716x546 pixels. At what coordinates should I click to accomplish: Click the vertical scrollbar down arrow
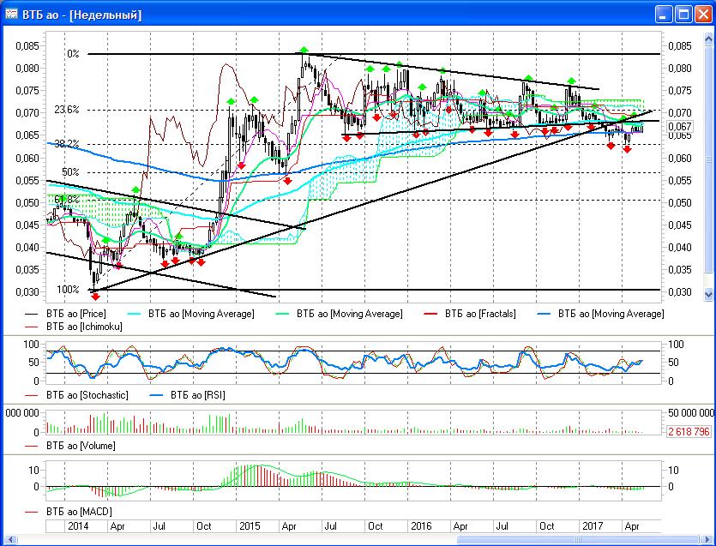[x=707, y=294]
